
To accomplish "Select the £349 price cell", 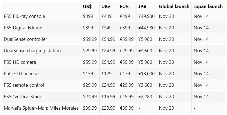I will [107, 28].
